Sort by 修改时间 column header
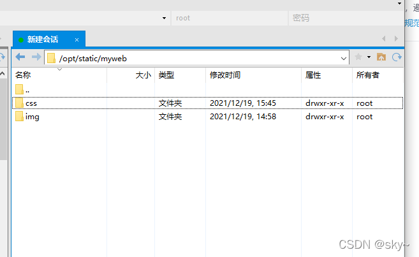This screenshot has height=257, width=419. point(254,75)
